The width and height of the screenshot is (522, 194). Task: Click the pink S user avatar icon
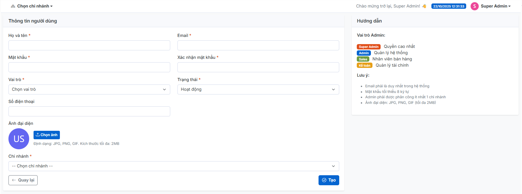pyautogui.click(x=474, y=6)
